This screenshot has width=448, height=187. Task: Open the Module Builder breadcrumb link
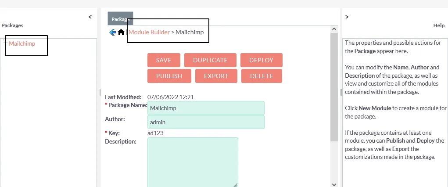pos(149,32)
